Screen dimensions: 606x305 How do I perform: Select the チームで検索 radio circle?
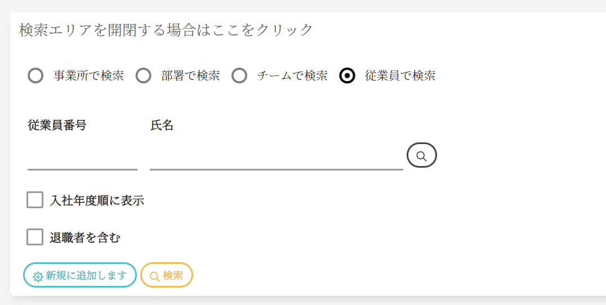click(x=239, y=75)
